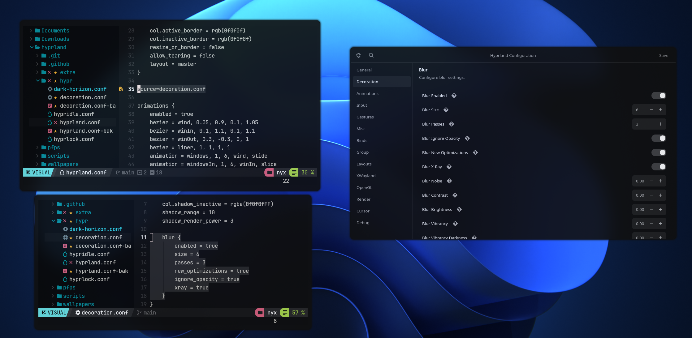The image size is (692, 338).
Task: Open the settings gear in Hyprland Configuration
Action: (358, 55)
